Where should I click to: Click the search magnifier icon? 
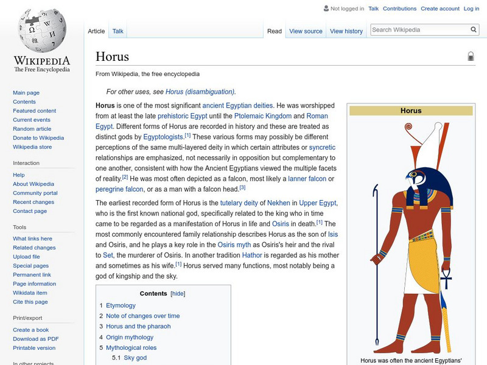pyautogui.click(x=474, y=29)
